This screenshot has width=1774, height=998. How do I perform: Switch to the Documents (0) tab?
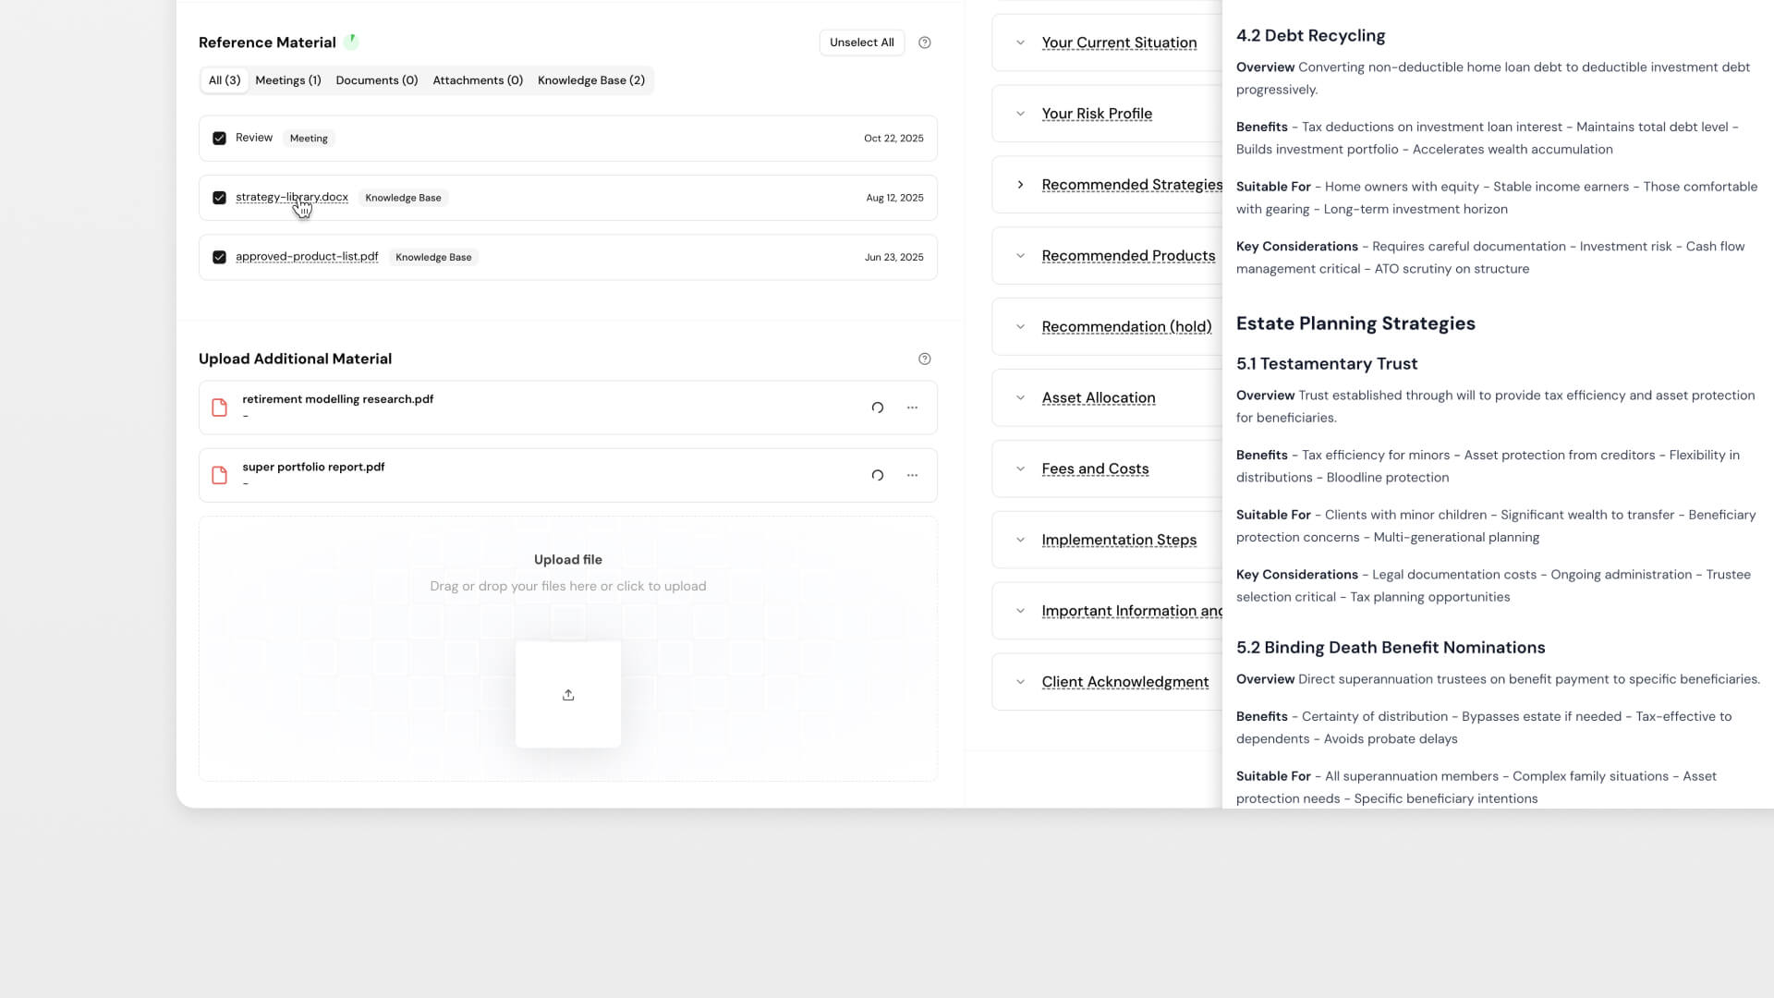tap(376, 80)
